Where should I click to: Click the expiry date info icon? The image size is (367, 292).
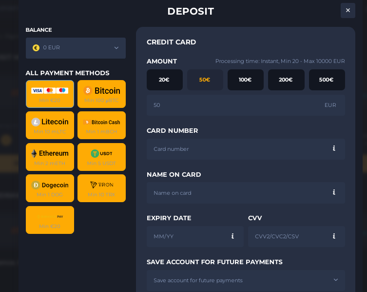pyautogui.click(x=232, y=236)
